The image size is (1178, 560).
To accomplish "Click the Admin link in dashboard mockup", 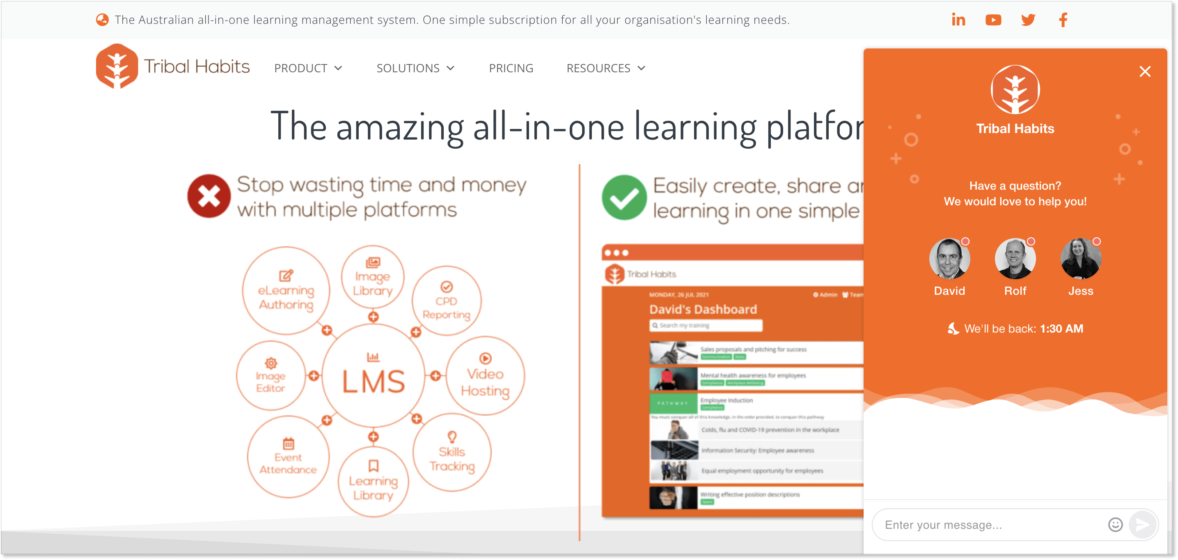I will coord(825,295).
